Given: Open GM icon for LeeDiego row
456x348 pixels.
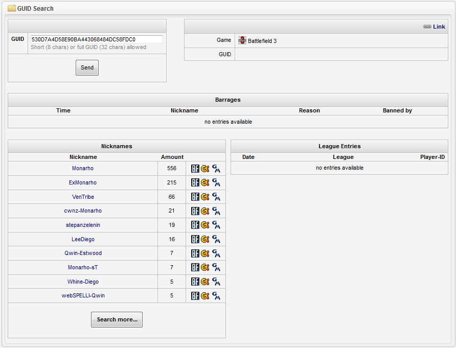Looking at the screenshot, I should click(216, 239).
